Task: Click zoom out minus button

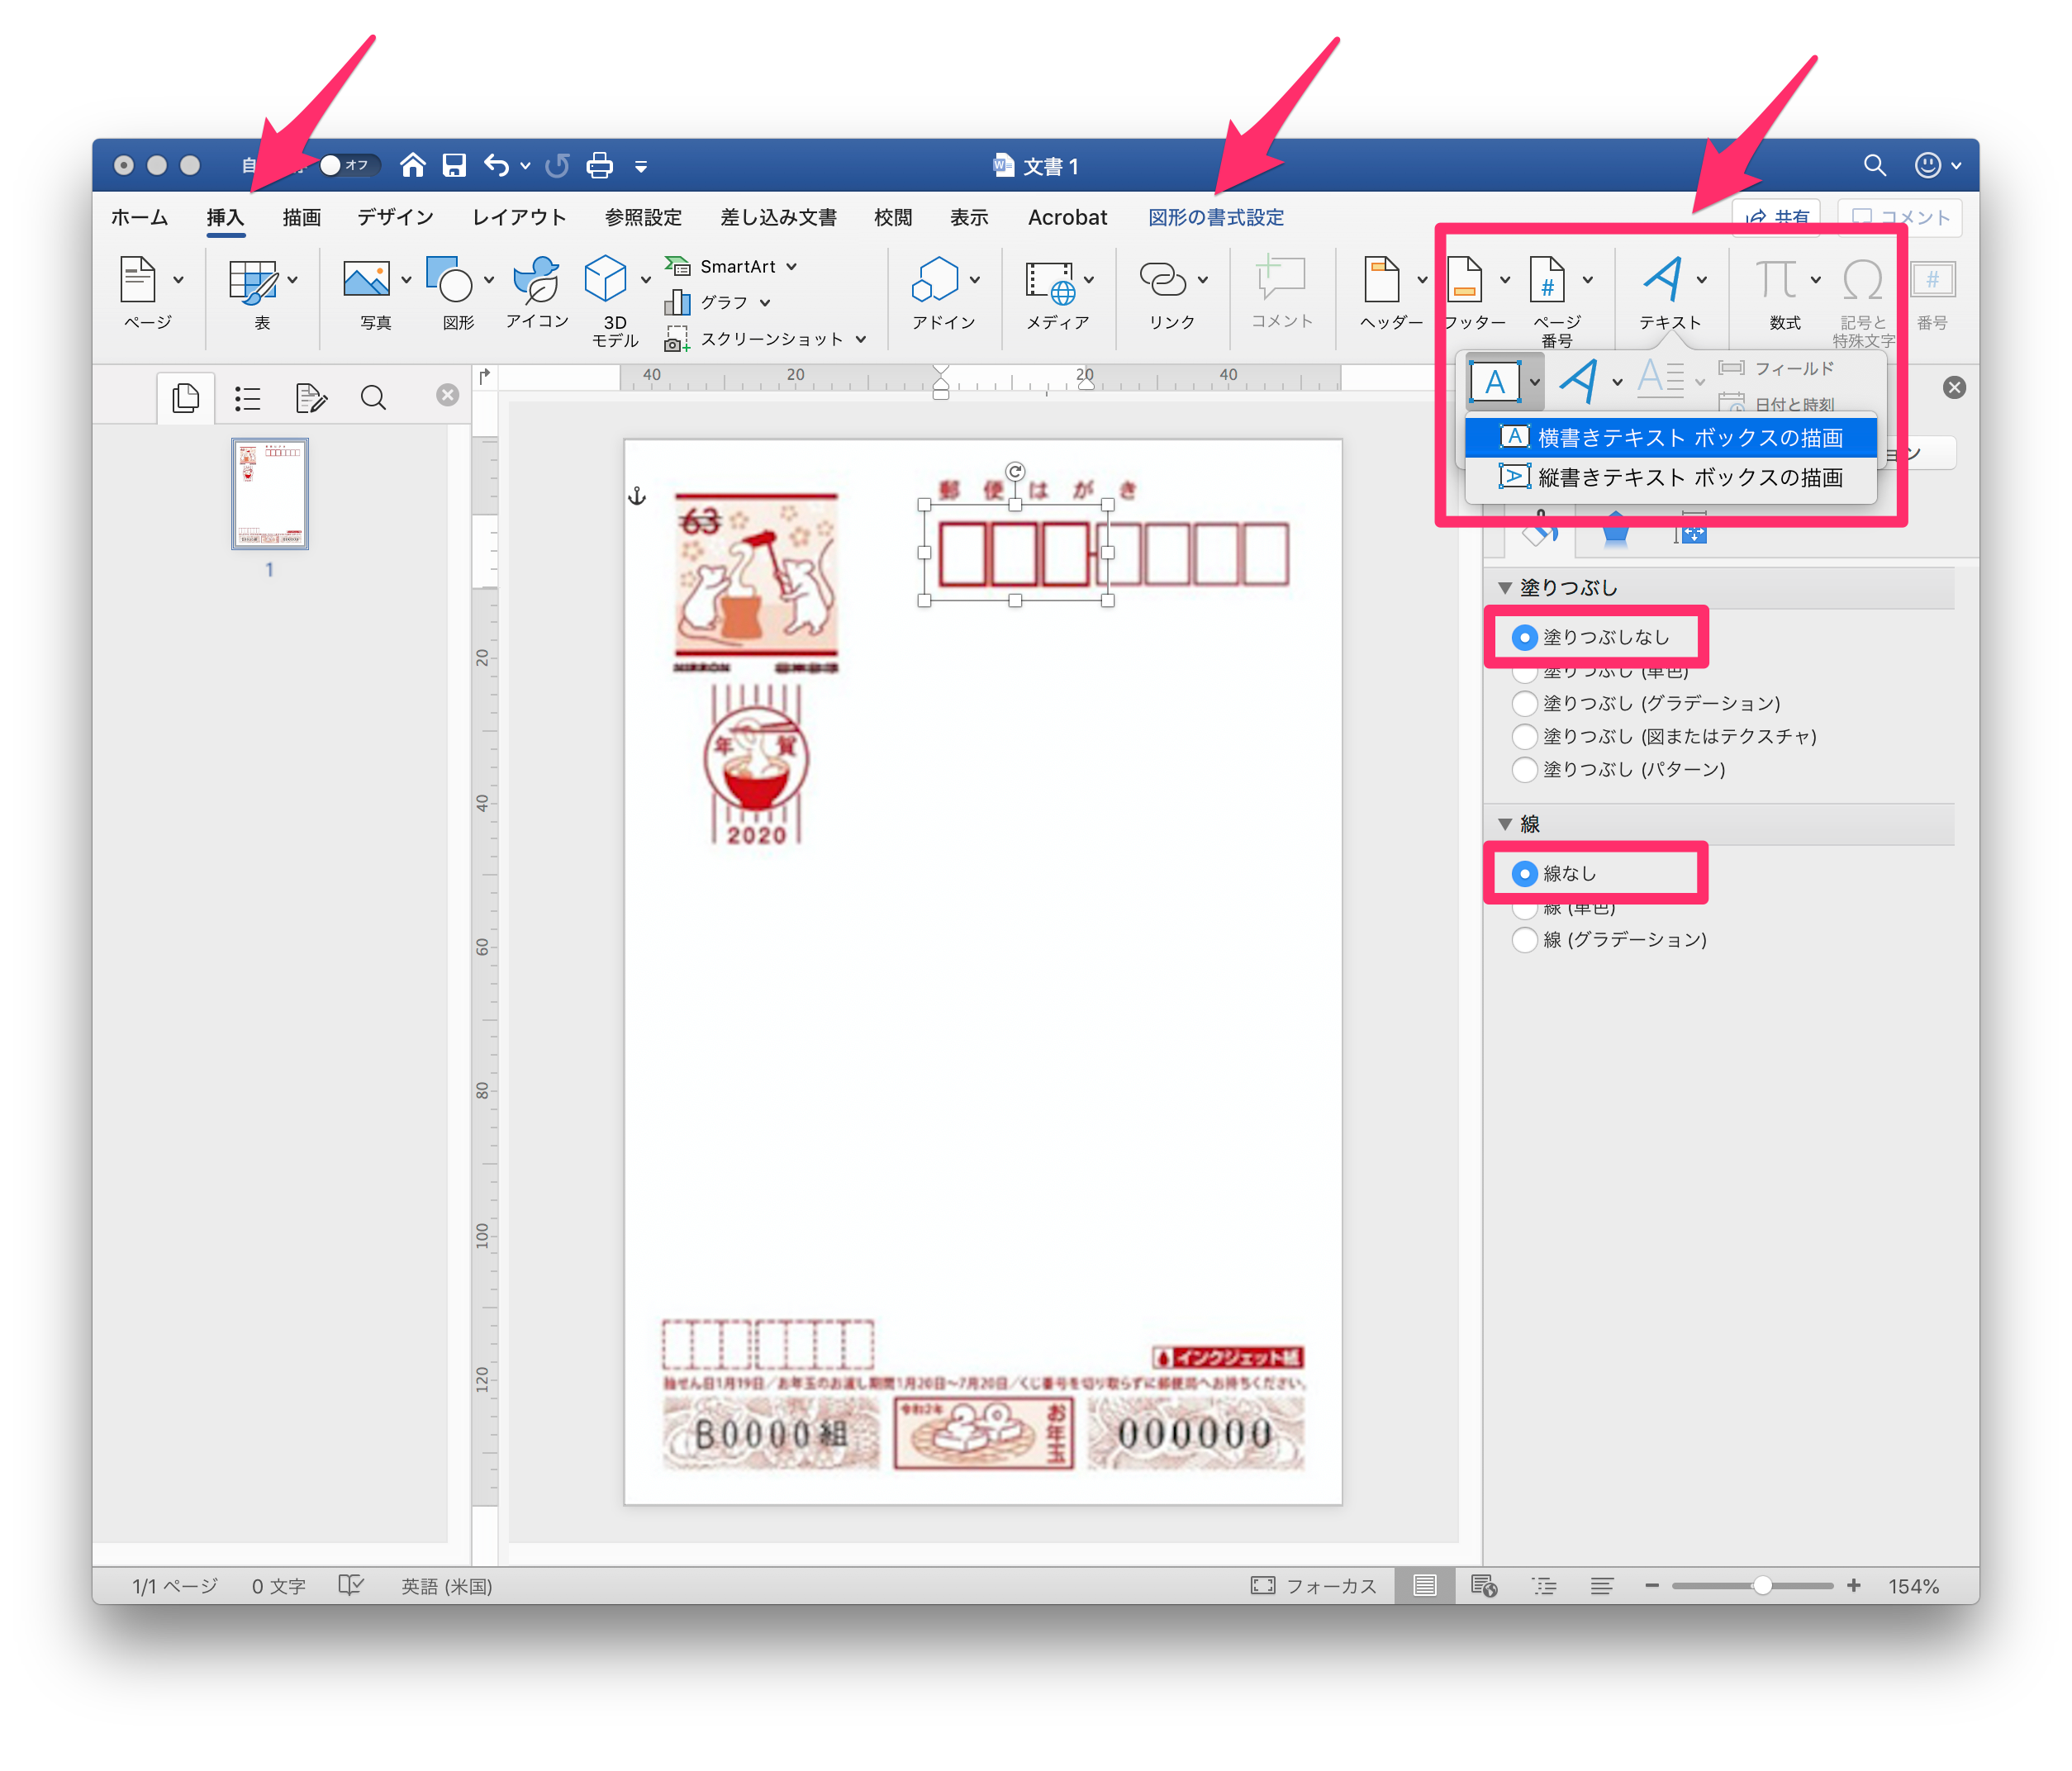Action: tap(1652, 1585)
